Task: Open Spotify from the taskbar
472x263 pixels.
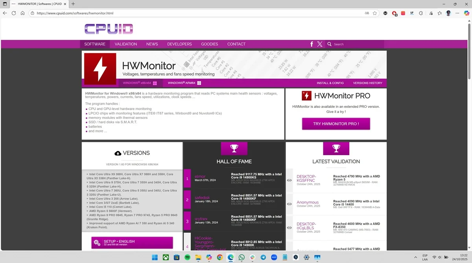Action: tap(187, 257)
